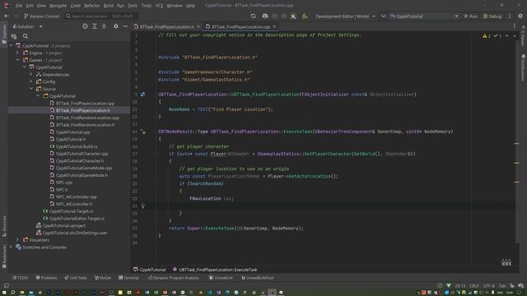The height and width of the screenshot is (296, 527).
Task: Select CppAITutorialCharacter.cpp file
Action: coord(82,154)
